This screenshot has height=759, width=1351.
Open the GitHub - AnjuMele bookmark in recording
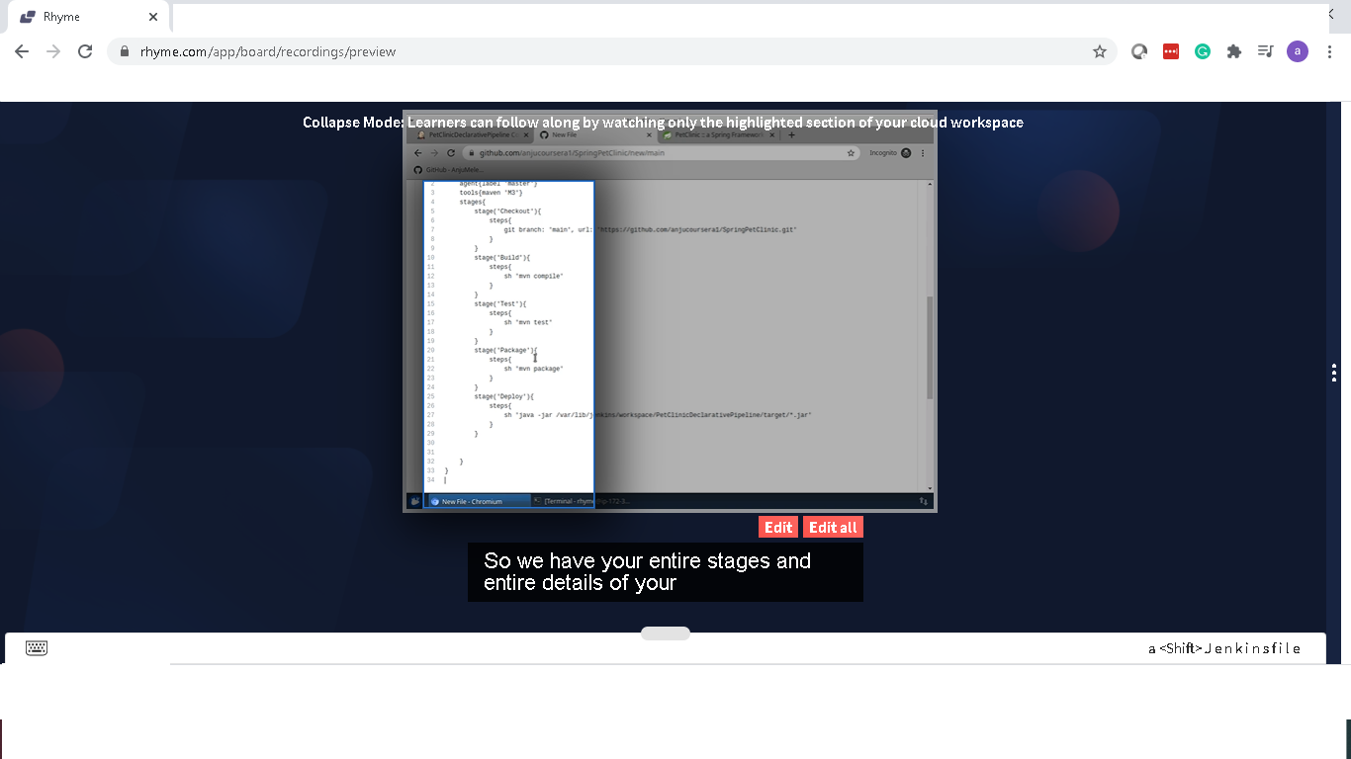point(449,170)
